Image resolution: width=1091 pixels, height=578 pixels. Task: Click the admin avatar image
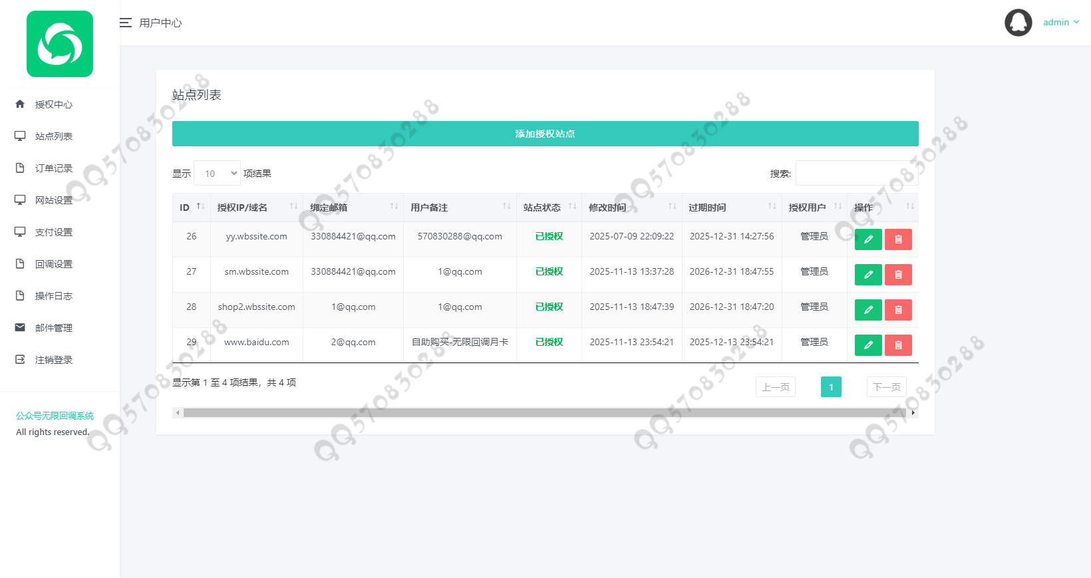coord(1018,23)
